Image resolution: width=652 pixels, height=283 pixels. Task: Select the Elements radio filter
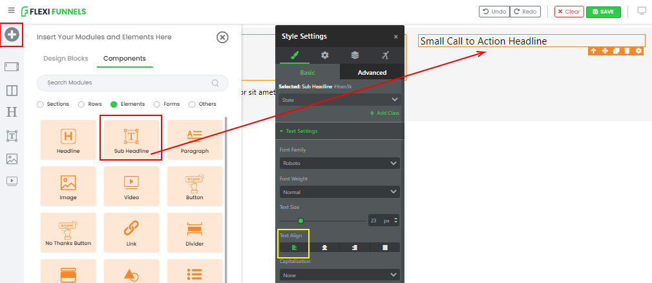[114, 104]
